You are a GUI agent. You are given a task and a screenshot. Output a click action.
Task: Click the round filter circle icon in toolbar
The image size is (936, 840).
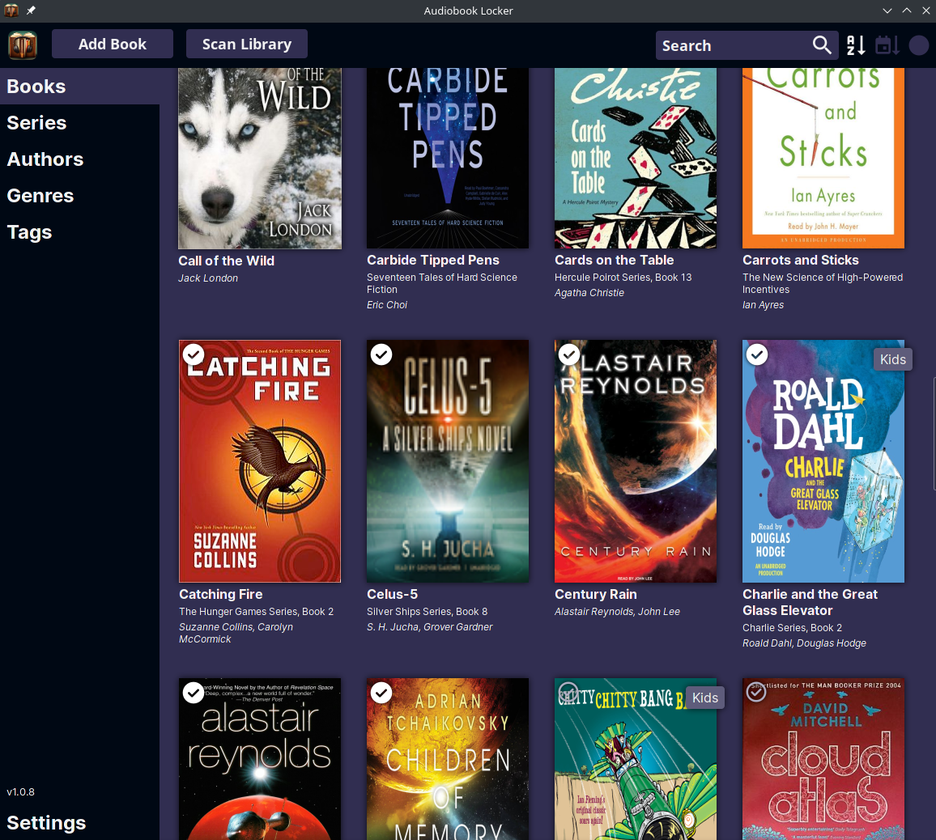click(x=918, y=45)
